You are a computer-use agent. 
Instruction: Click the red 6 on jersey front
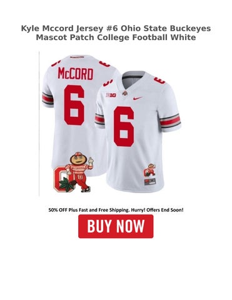click(124, 126)
